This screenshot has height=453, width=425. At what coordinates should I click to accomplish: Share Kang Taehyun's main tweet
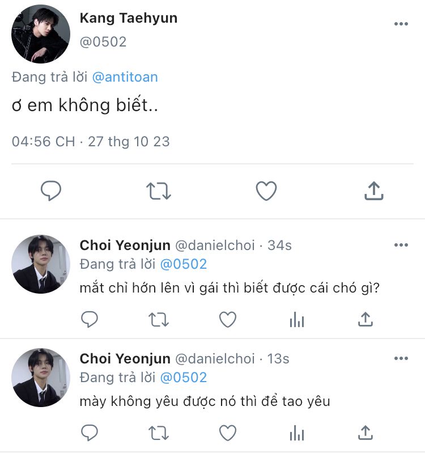coord(373,191)
